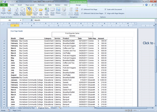
Task: Click the Save icon in Quick Access
Action: click(5, 2)
